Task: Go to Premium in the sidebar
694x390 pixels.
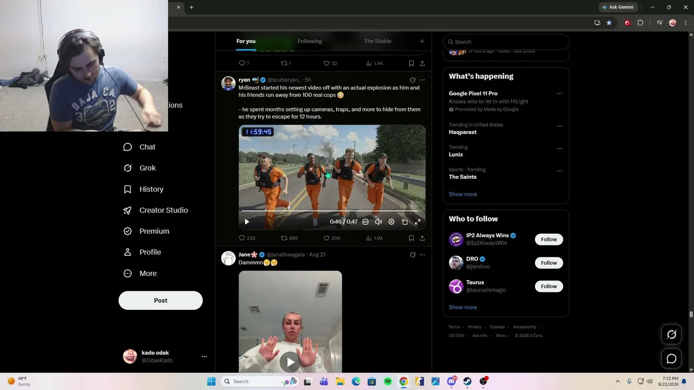Action: point(146,231)
